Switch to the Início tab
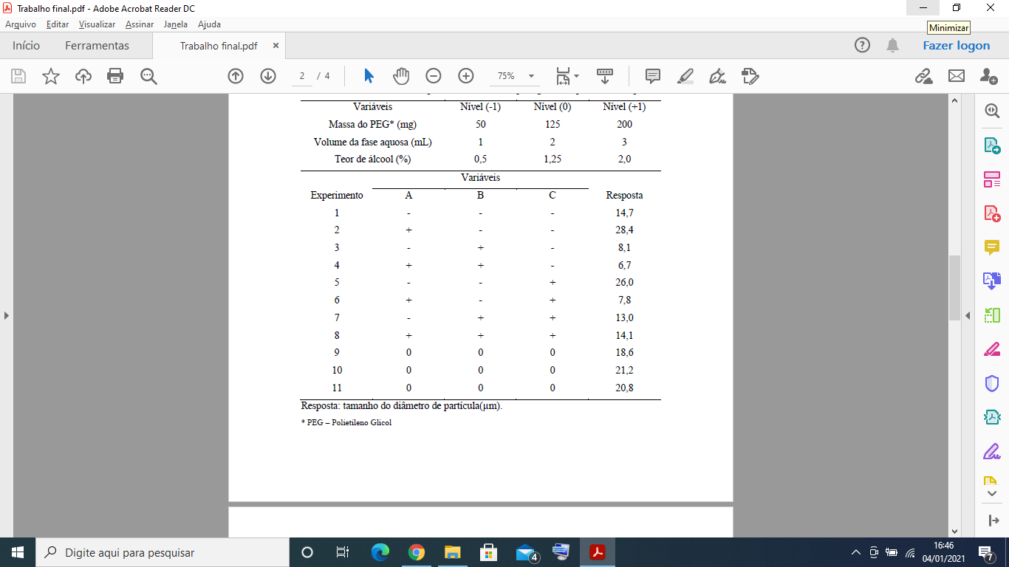This screenshot has width=1009, height=567. click(x=26, y=46)
